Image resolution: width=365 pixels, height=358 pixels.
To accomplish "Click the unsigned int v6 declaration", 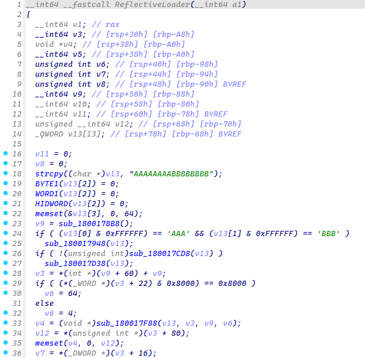I will point(72,64).
